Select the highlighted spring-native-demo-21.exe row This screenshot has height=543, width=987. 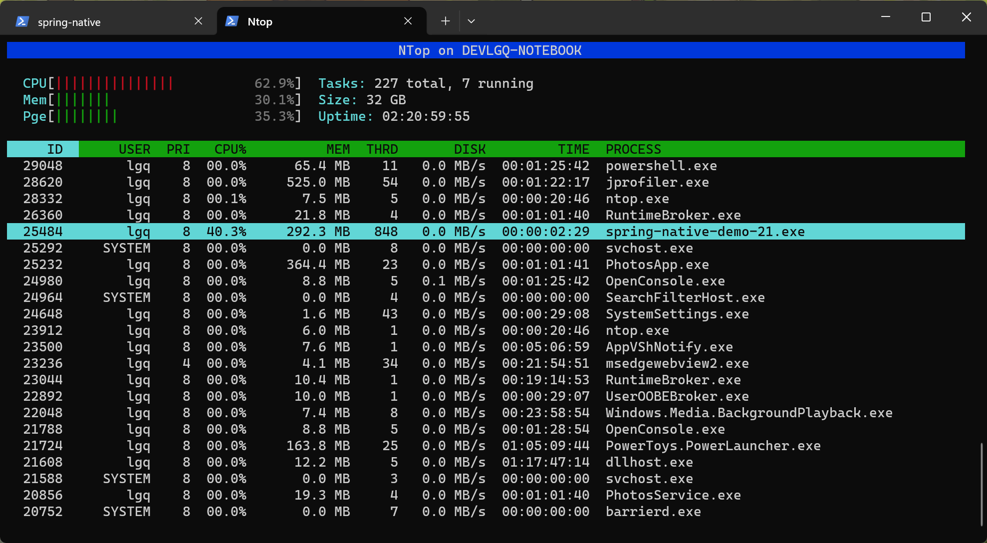[x=486, y=232]
